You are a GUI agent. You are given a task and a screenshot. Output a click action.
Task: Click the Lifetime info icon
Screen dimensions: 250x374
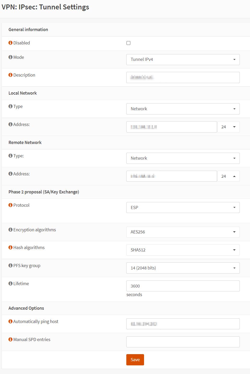coord(10,284)
